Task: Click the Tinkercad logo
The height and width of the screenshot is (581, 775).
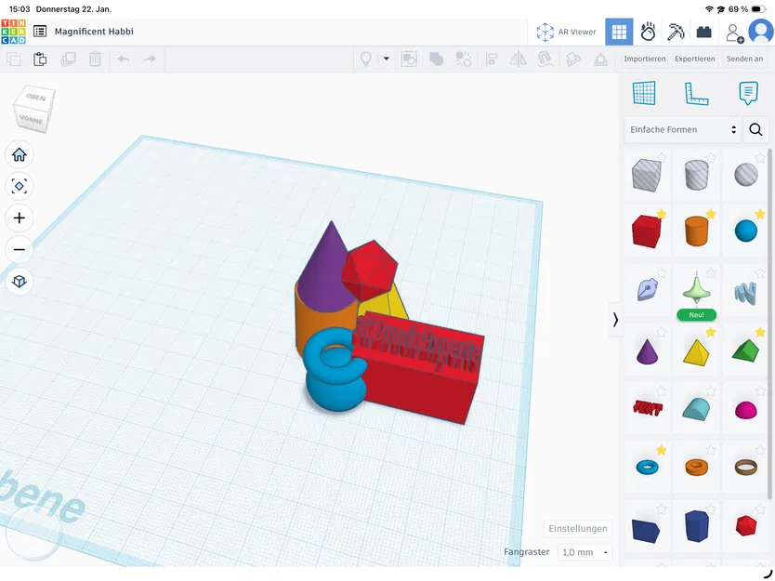Action: [x=12, y=31]
